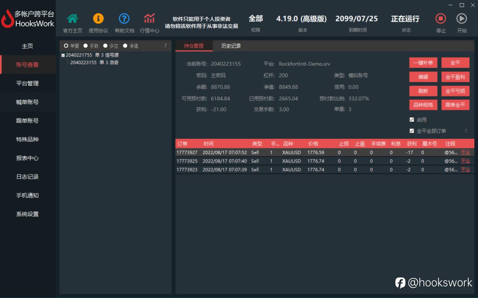Open 报表中心 in the sidebar
The width and height of the screenshot is (478, 298).
[x=28, y=158]
